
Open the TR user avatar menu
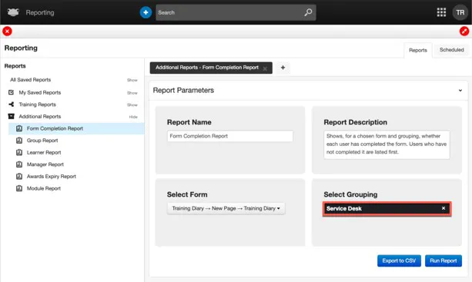point(460,12)
